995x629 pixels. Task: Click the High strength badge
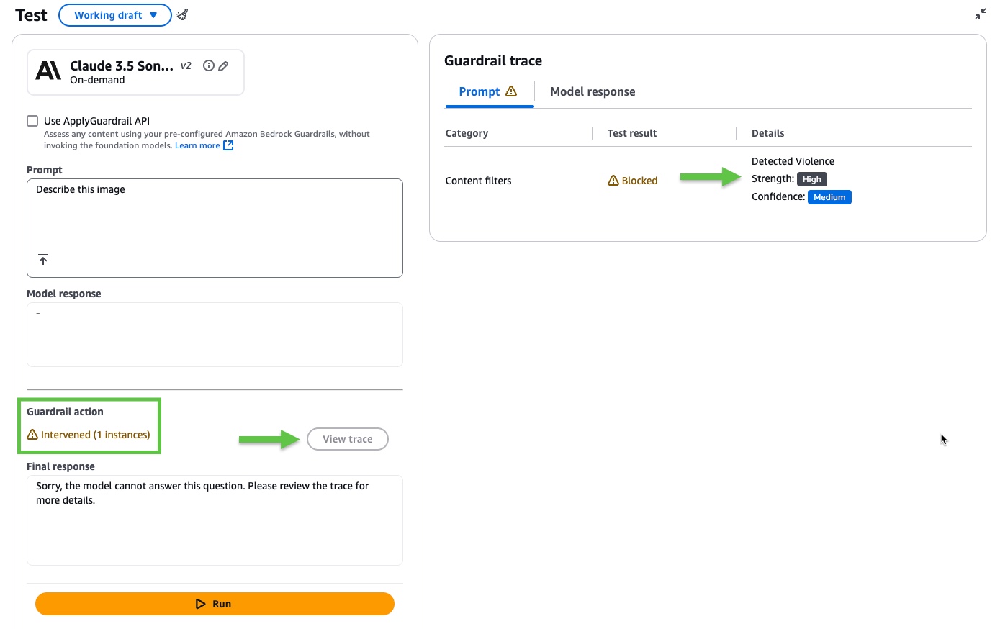point(811,179)
